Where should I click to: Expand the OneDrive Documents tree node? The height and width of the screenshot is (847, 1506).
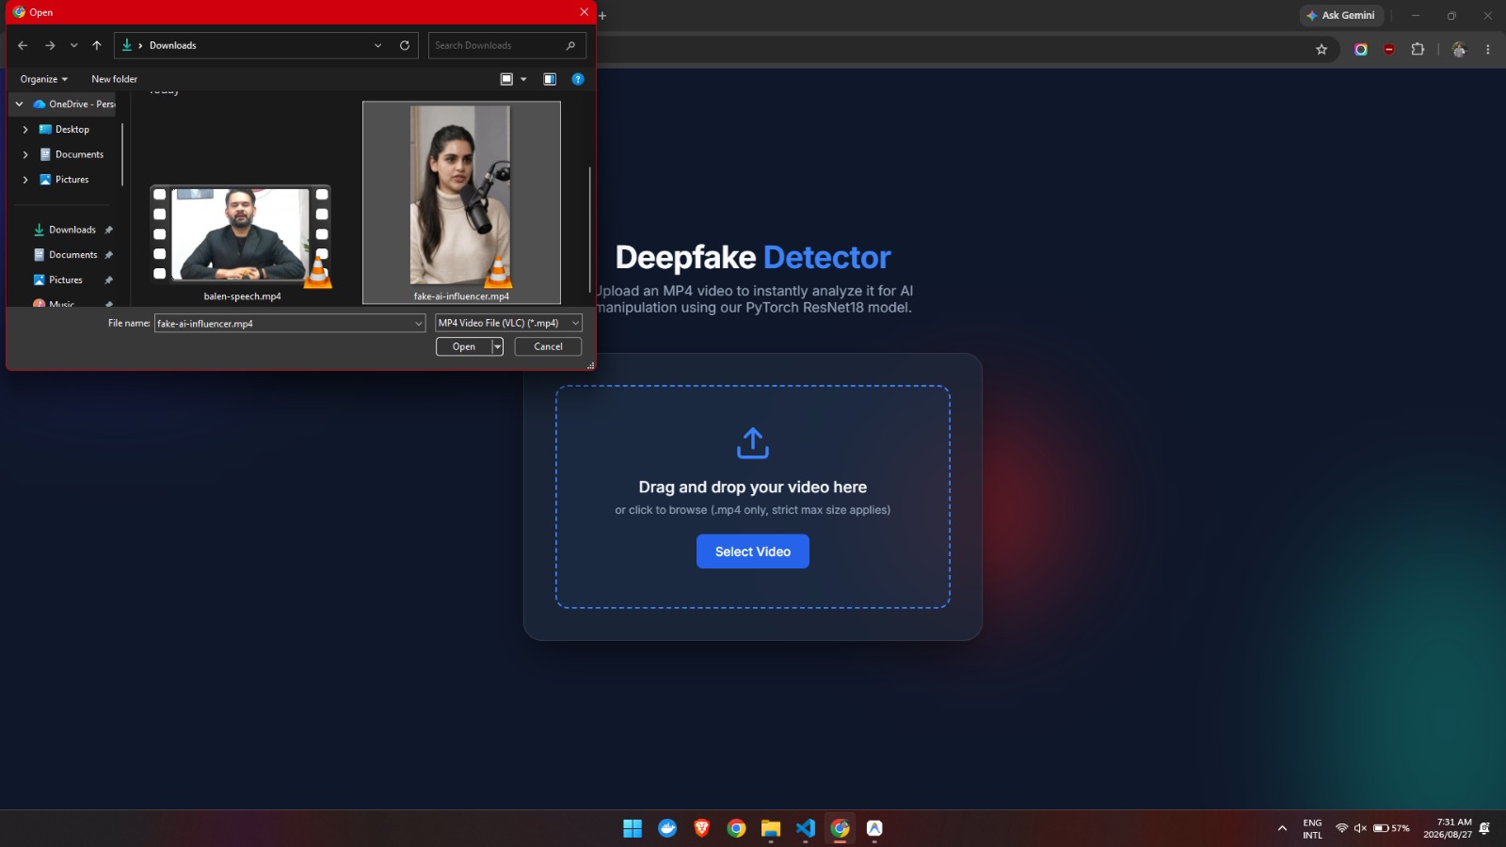[x=25, y=154]
